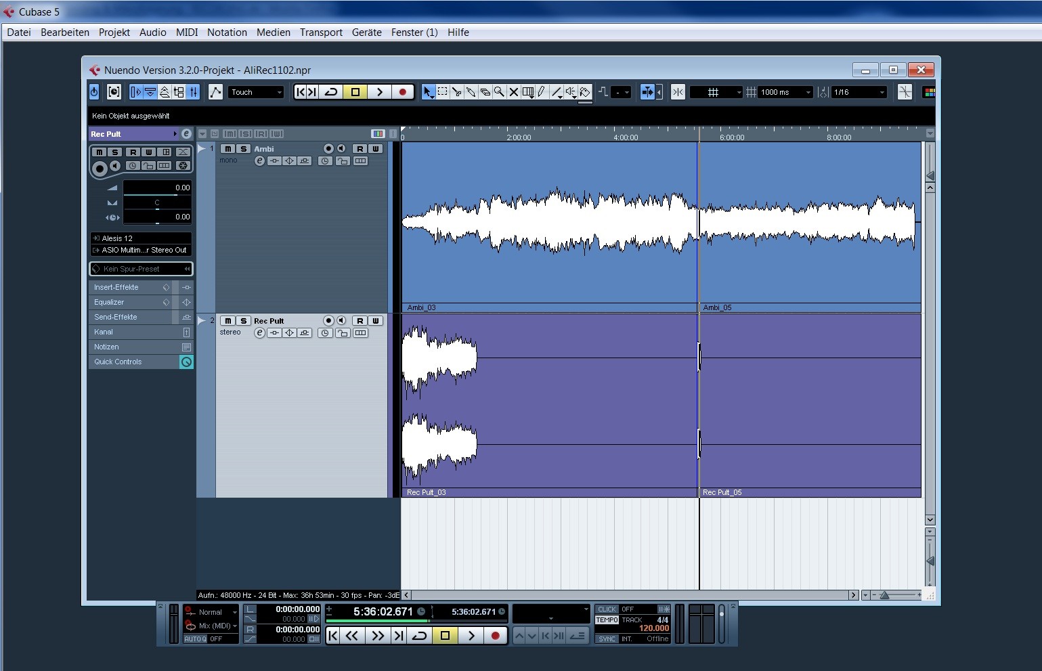Select the Range Selection tool
Screen dimensions: 1042x671
(442, 92)
